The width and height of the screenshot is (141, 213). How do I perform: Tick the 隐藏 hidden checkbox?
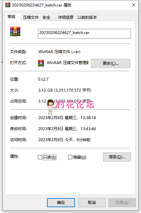pos(70,157)
